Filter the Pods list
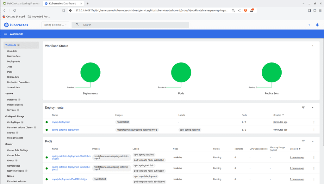 point(303,141)
